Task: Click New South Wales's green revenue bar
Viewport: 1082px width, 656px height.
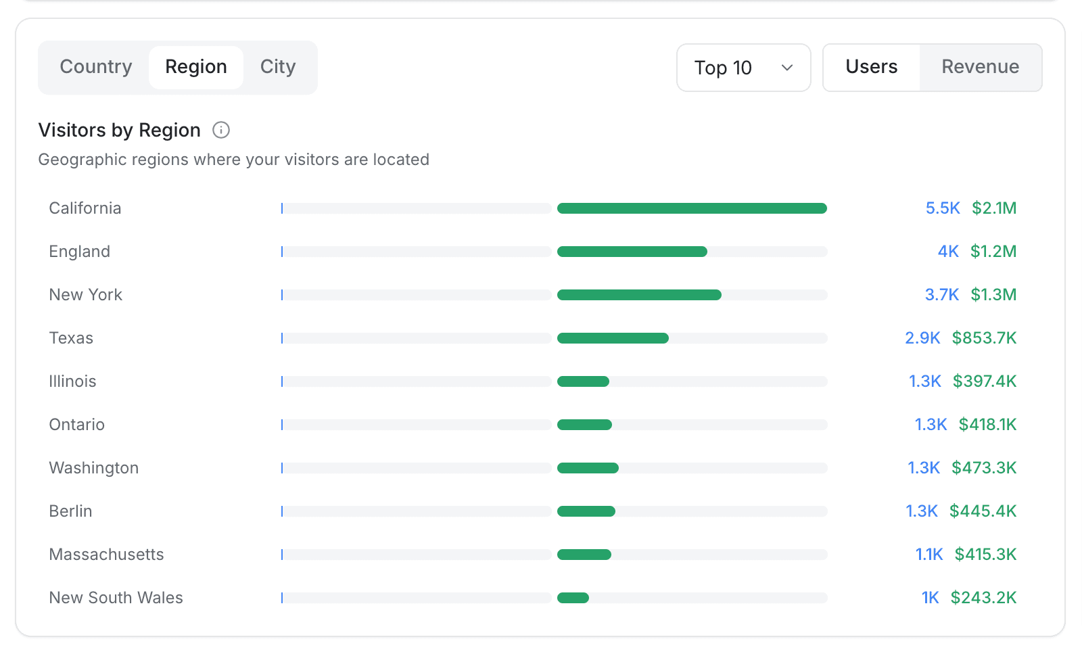Action: [573, 598]
